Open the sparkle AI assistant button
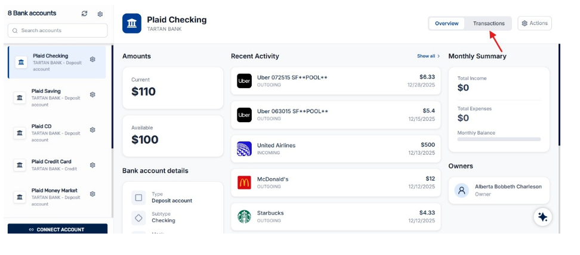The width and height of the screenshot is (580, 255). pyautogui.click(x=542, y=217)
